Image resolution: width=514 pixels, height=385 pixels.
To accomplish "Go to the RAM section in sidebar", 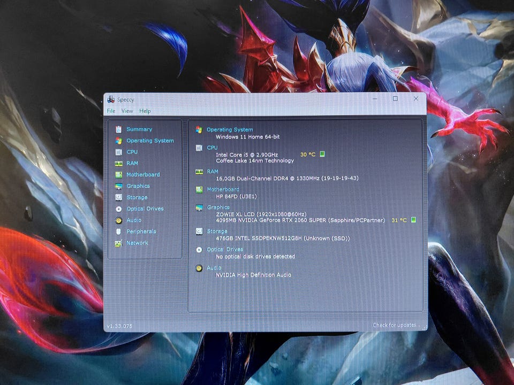I will coord(132,164).
